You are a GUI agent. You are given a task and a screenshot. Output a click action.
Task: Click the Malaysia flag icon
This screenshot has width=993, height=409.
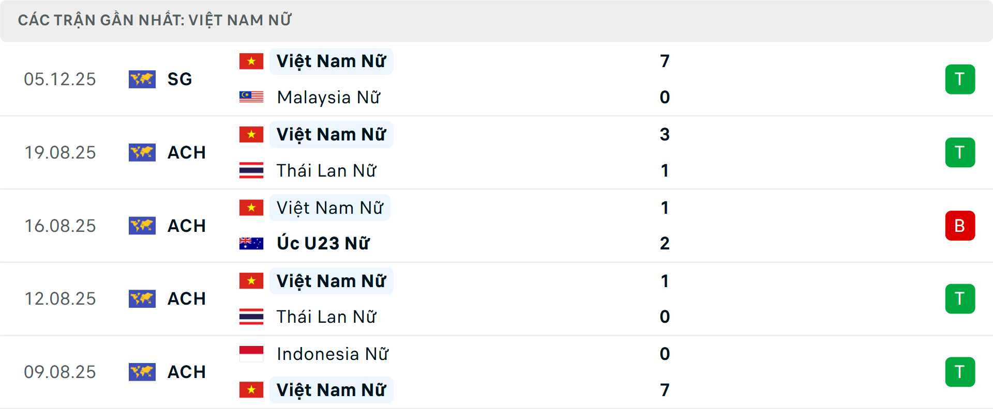coord(251,97)
